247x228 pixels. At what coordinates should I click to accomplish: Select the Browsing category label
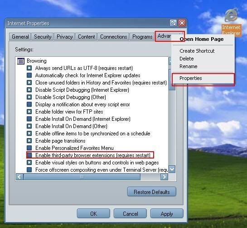37,61
